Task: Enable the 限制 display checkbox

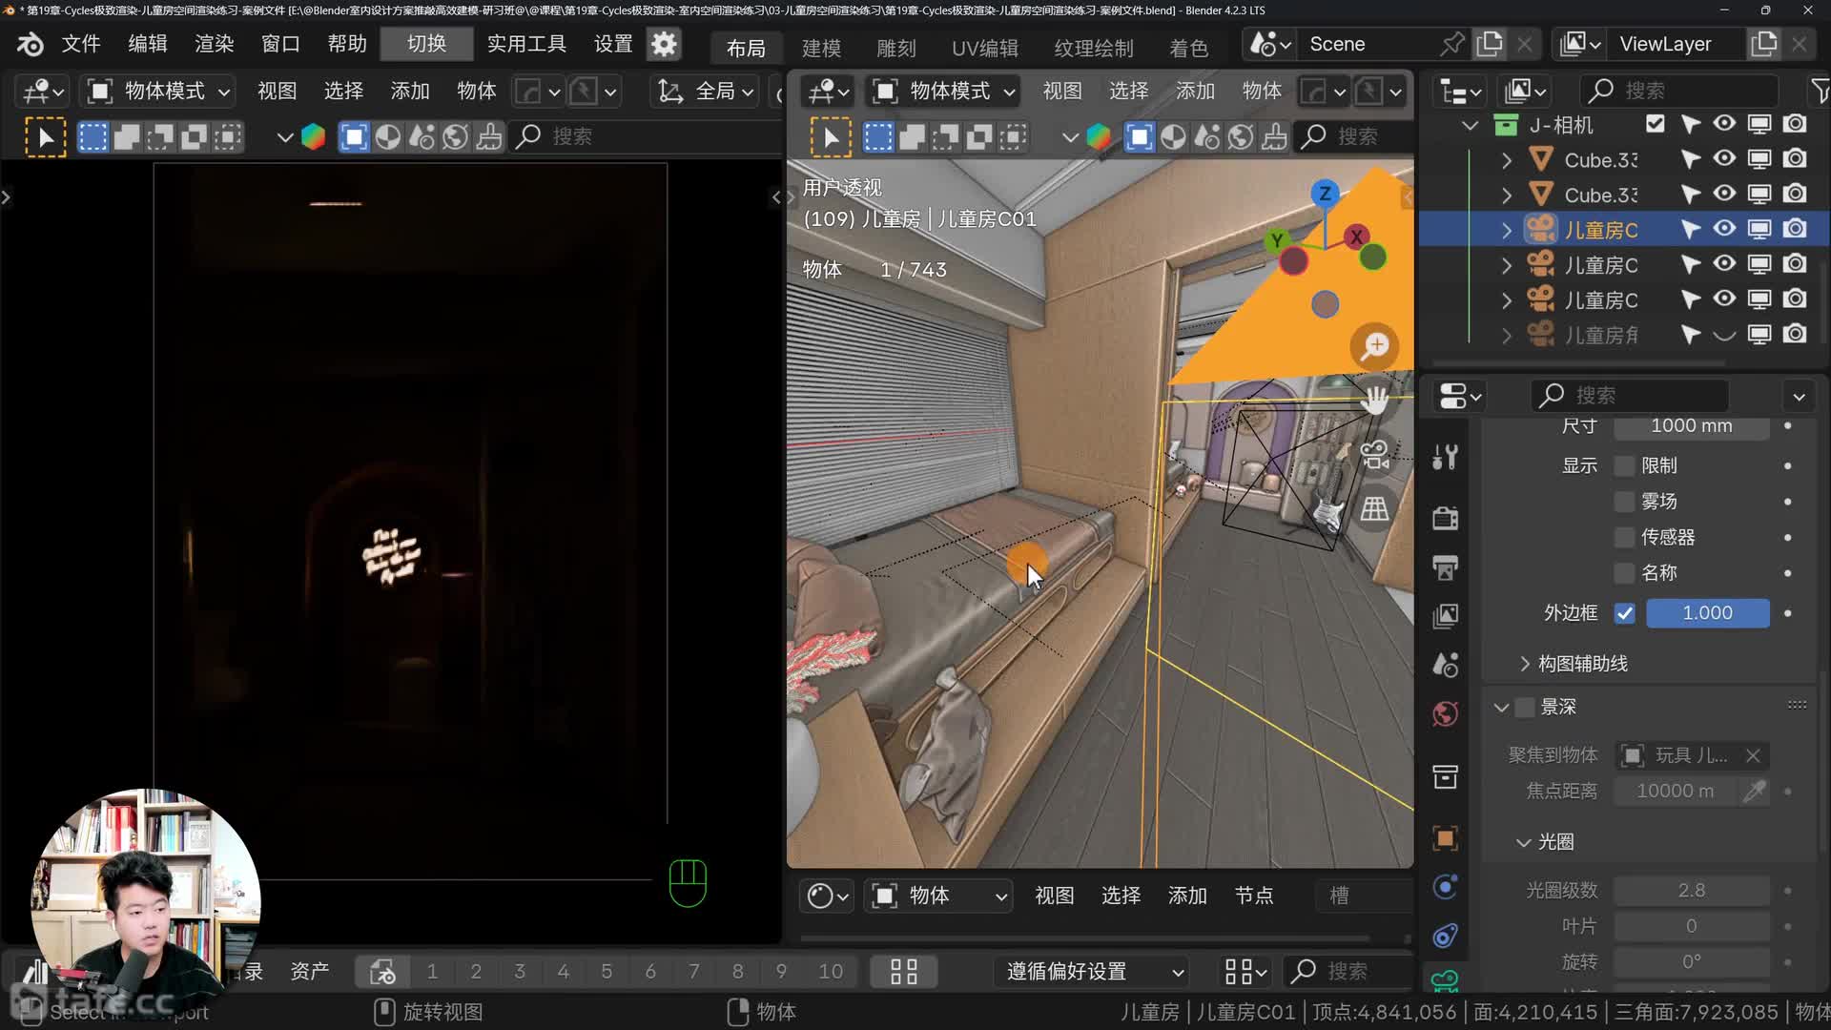Action: (1624, 465)
